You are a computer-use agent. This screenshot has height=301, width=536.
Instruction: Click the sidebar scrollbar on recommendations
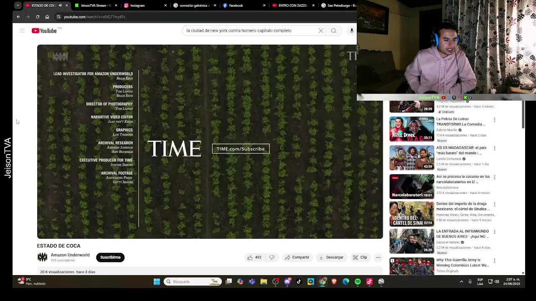point(523,115)
